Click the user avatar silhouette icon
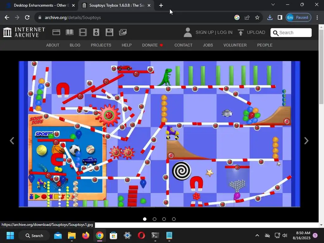Image resolution: width=324 pixels, height=243 pixels. click(188, 33)
